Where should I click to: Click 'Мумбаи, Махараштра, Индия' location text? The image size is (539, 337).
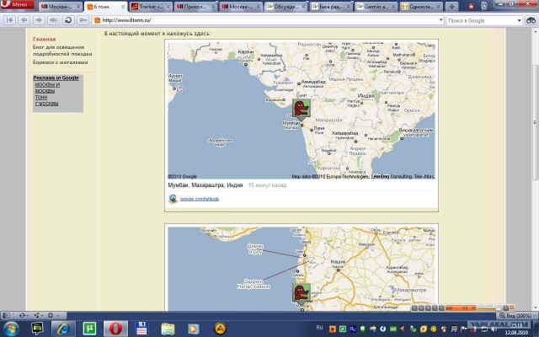205,185
